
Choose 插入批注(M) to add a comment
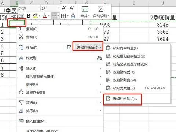pos(60,121)
